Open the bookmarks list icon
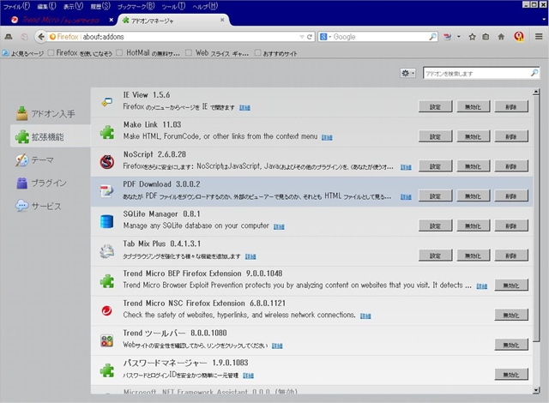 pos(486,36)
